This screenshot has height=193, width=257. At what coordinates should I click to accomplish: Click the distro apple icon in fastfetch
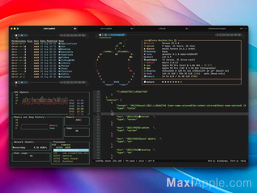tap(145, 49)
